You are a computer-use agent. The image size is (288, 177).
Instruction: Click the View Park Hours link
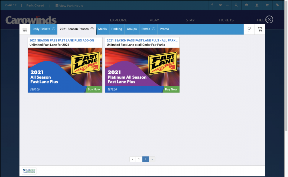[x=71, y=5]
